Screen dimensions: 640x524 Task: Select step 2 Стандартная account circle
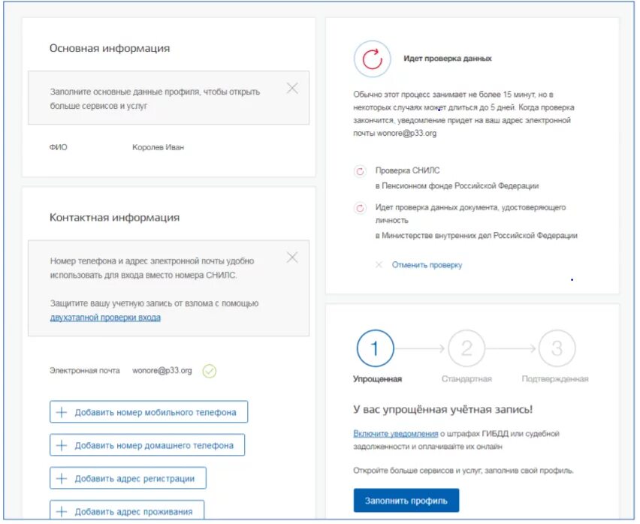point(466,348)
